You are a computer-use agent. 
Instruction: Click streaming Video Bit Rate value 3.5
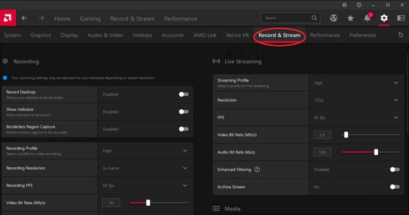pyautogui.click(x=322, y=135)
